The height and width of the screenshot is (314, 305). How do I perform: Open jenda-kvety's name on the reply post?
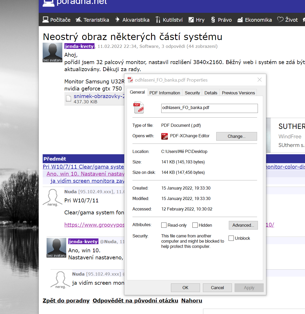click(x=83, y=242)
